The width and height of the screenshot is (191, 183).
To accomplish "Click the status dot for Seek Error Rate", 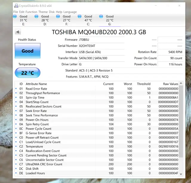I will coord(16,111).
